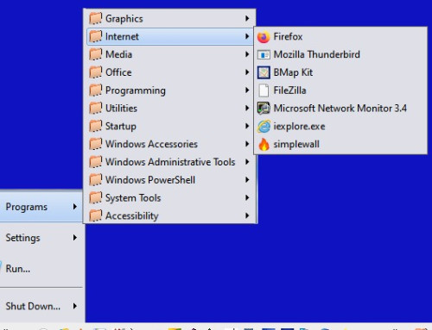Expand Startup submenu arrow
Screen dimensions: 432x330
coord(247,126)
